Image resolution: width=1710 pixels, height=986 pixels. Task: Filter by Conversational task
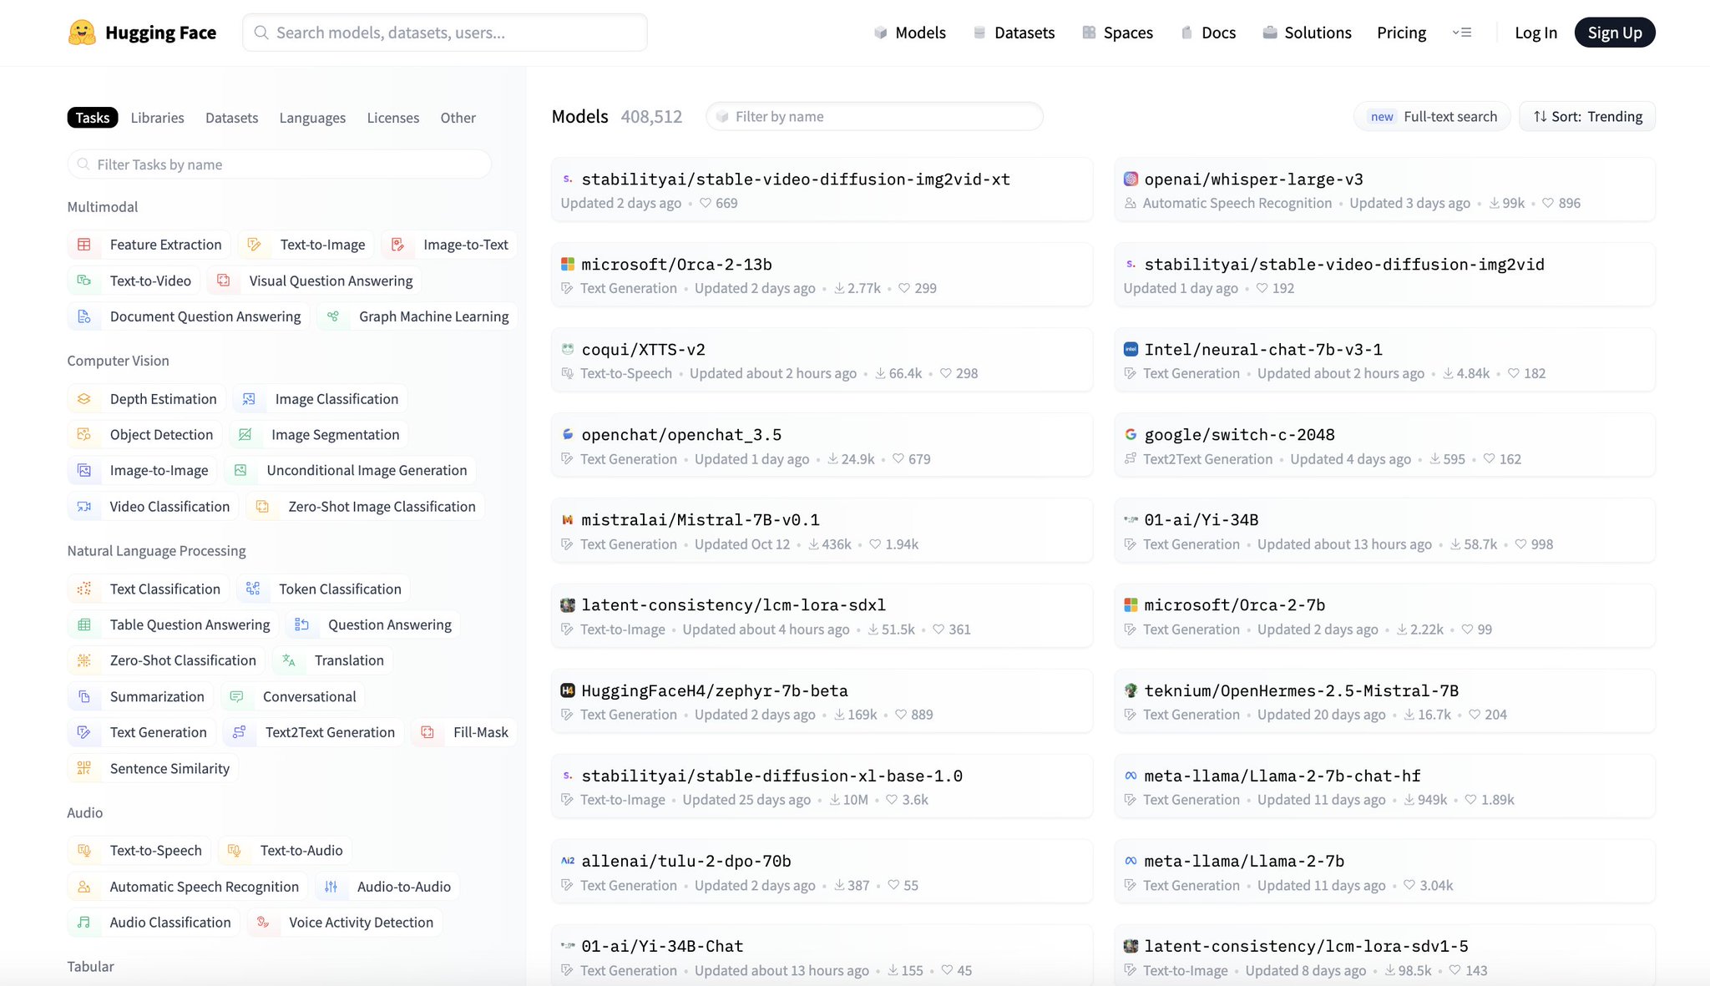[293, 696]
